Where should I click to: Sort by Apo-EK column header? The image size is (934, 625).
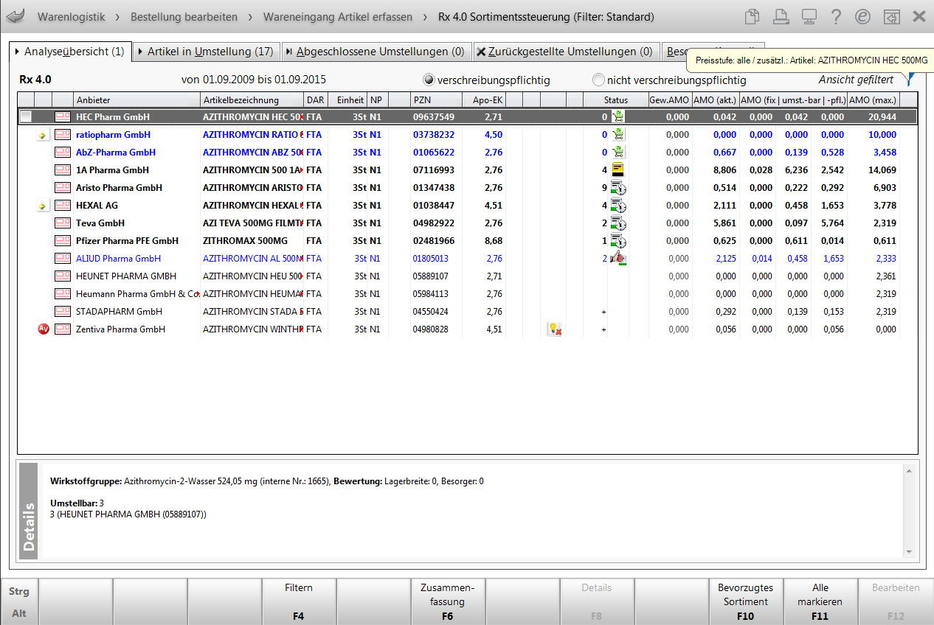click(483, 99)
